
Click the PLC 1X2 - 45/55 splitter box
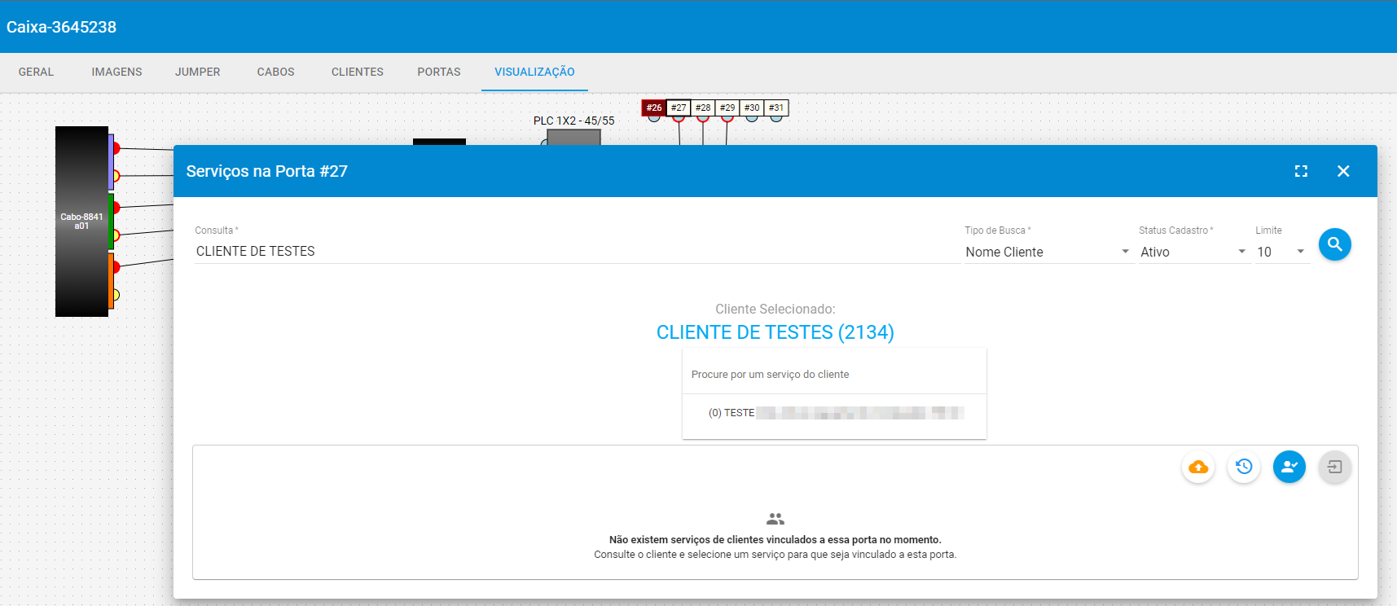[x=573, y=137]
